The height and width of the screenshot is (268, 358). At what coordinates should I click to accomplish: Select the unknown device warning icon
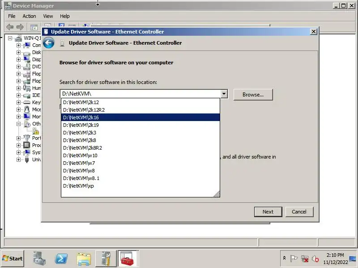point(36,131)
